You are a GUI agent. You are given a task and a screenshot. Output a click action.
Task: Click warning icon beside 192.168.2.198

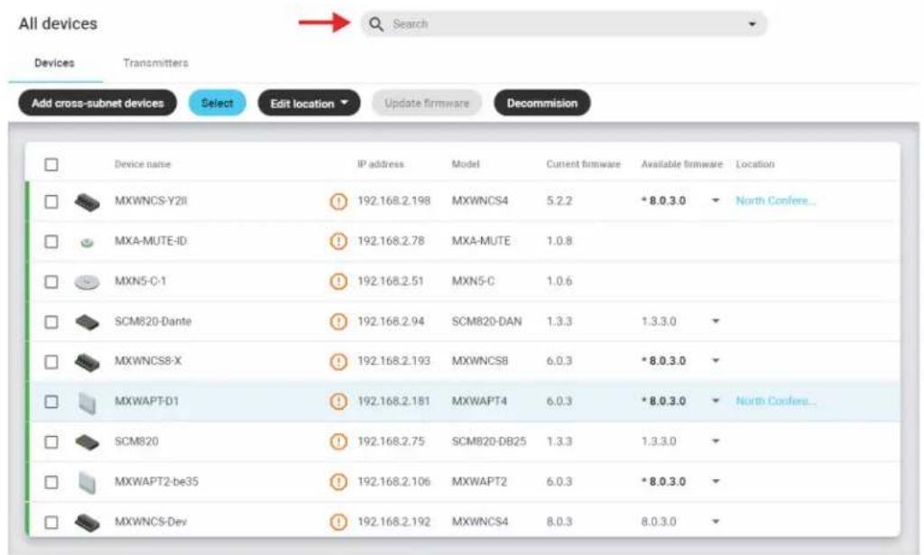coord(338,201)
